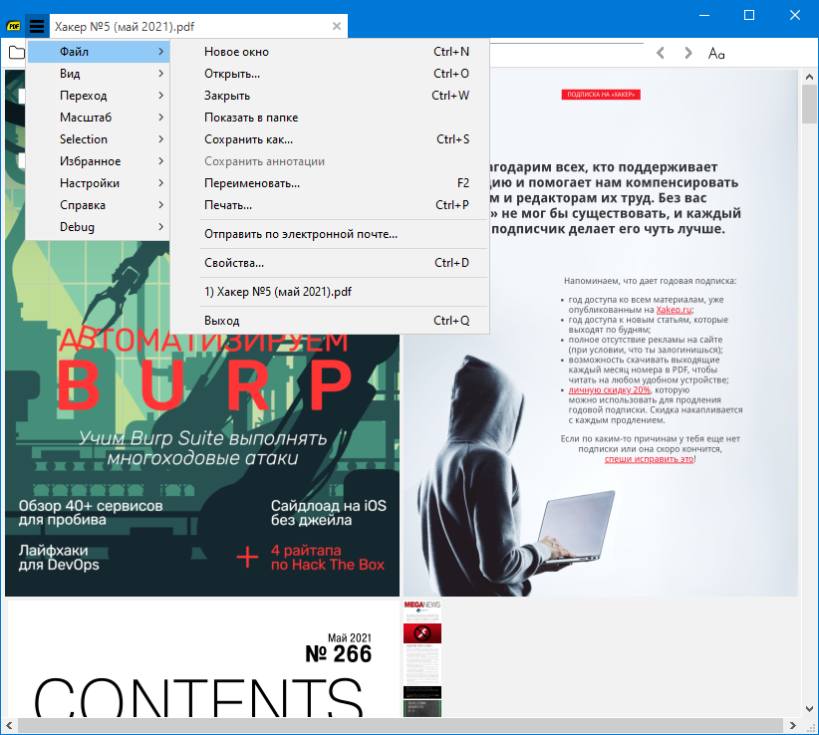Choose Новое окно from the File menu
This screenshot has height=735, width=819.
[236, 52]
